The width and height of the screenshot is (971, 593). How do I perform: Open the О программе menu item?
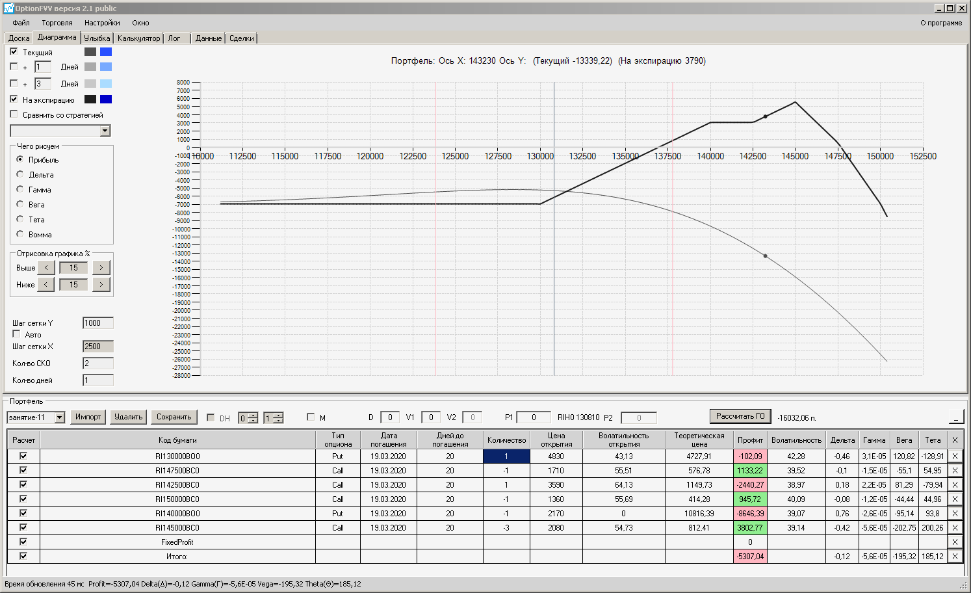point(941,23)
